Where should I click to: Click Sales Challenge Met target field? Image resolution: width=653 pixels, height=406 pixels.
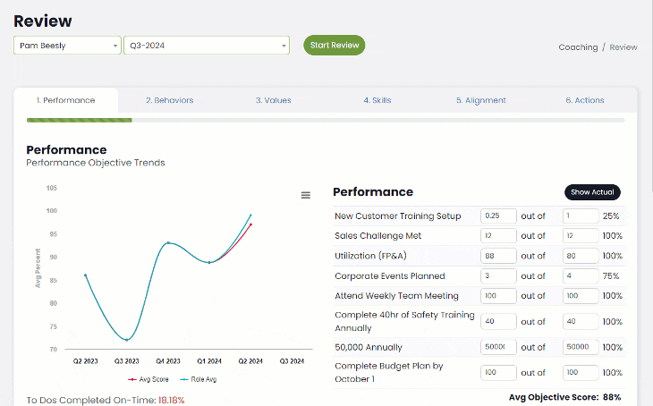pyautogui.click(x=581, y=236)
